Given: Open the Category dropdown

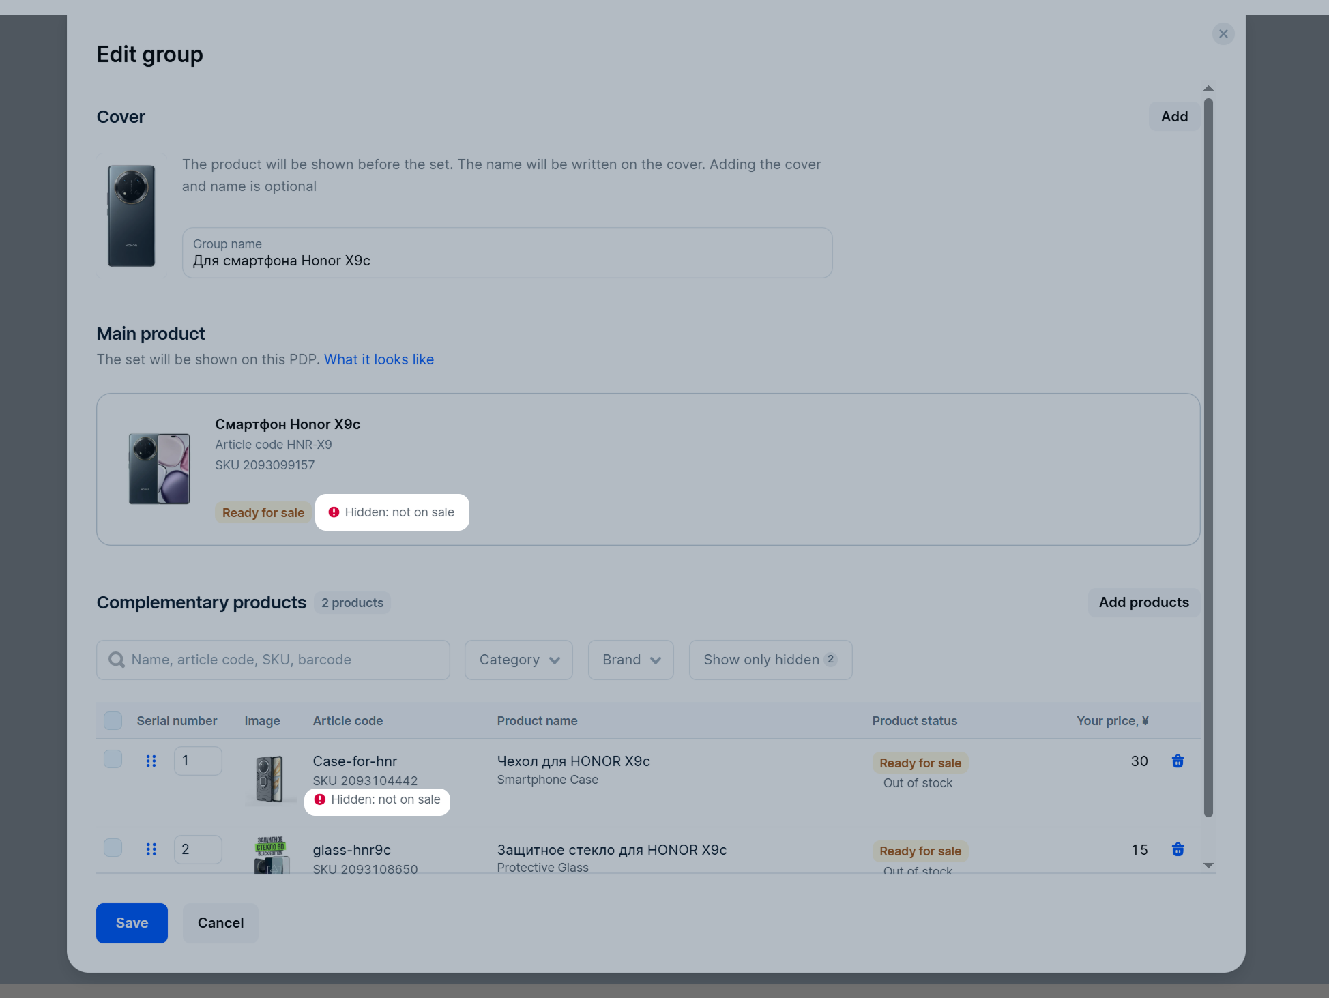Looking at the screenshot, I should [x=519, y=660].
